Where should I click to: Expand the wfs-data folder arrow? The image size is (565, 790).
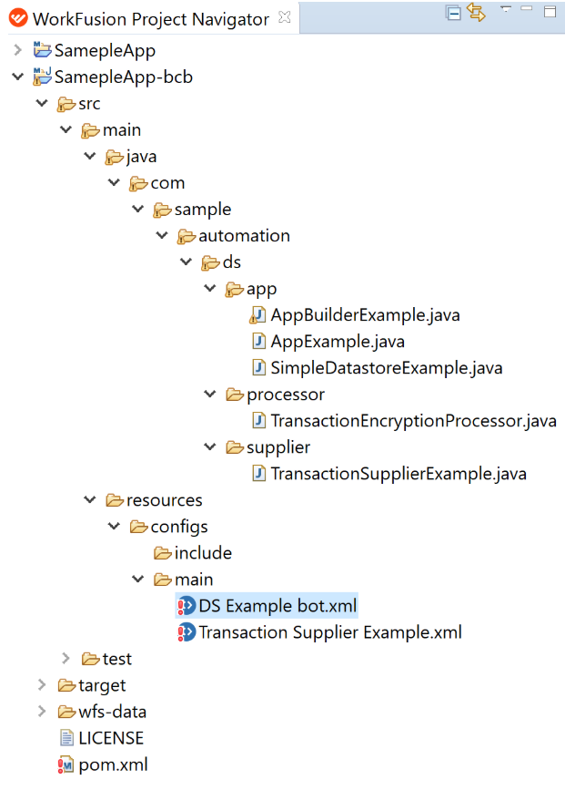(x=42, y=711)
